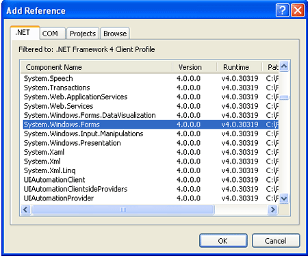
Task: Click the horizontal scrollbar right arrow
Action: click(x=272, y=209)
